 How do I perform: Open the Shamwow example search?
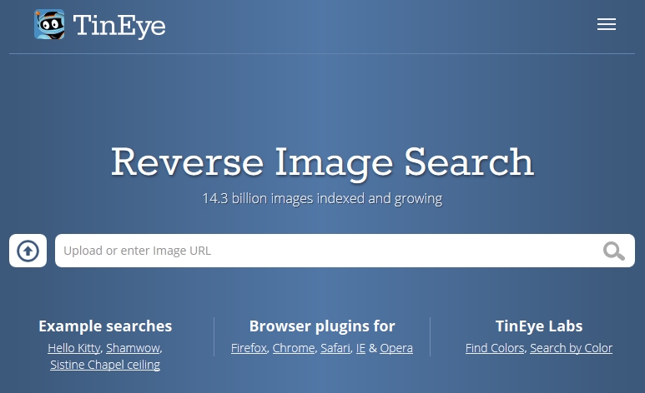point(133,348)
